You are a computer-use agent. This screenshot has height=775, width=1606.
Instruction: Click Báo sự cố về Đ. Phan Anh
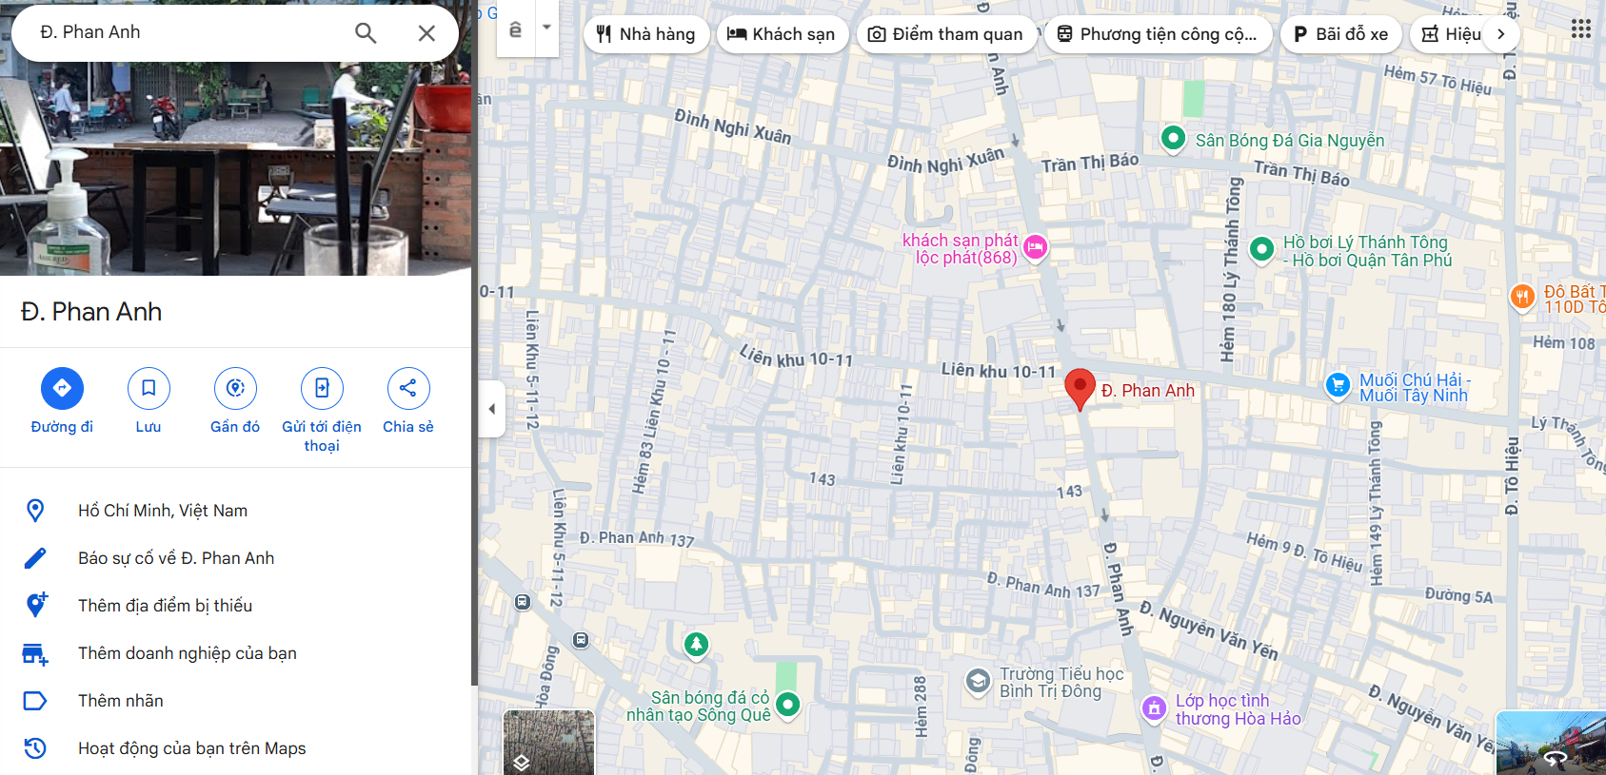[x=236, y=558]
